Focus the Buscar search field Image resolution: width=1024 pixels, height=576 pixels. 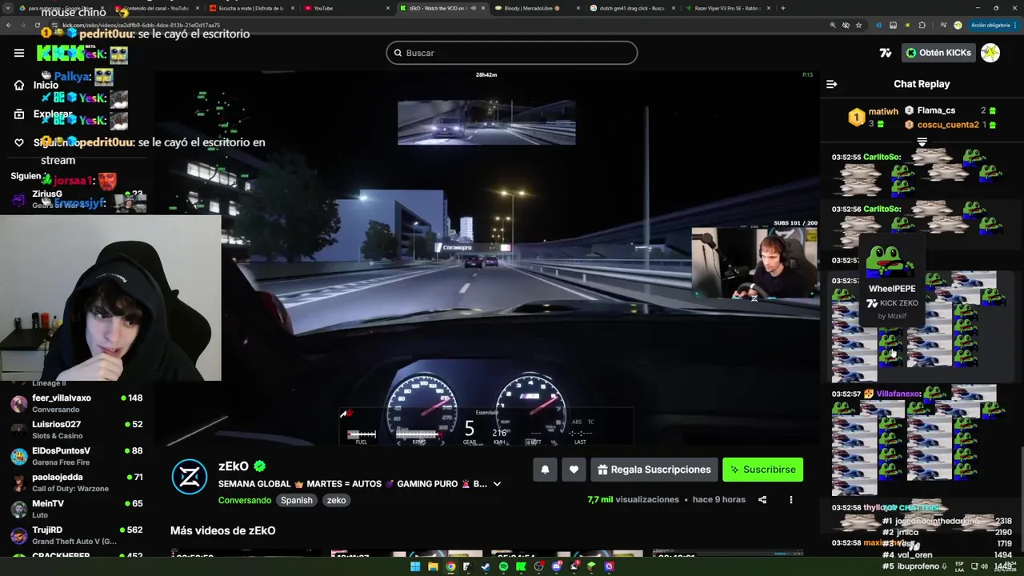[x=512, y=53]
